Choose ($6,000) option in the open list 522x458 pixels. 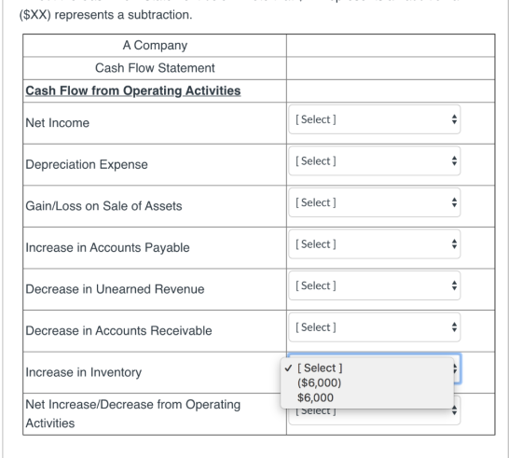(367, 382)
